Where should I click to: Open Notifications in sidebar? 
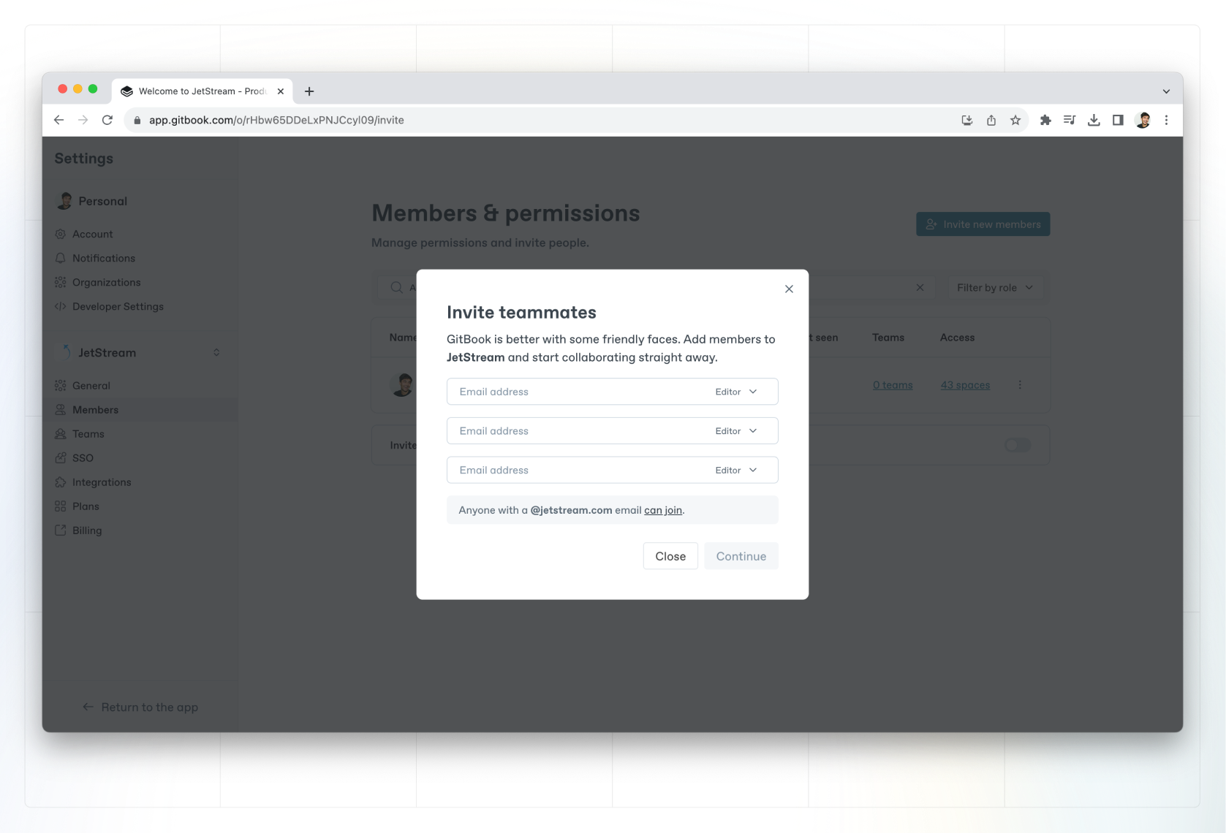(103, 258)
